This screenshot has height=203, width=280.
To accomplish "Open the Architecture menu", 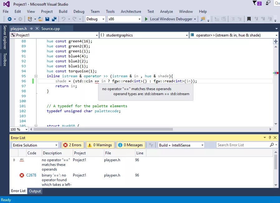I will 131,12.
